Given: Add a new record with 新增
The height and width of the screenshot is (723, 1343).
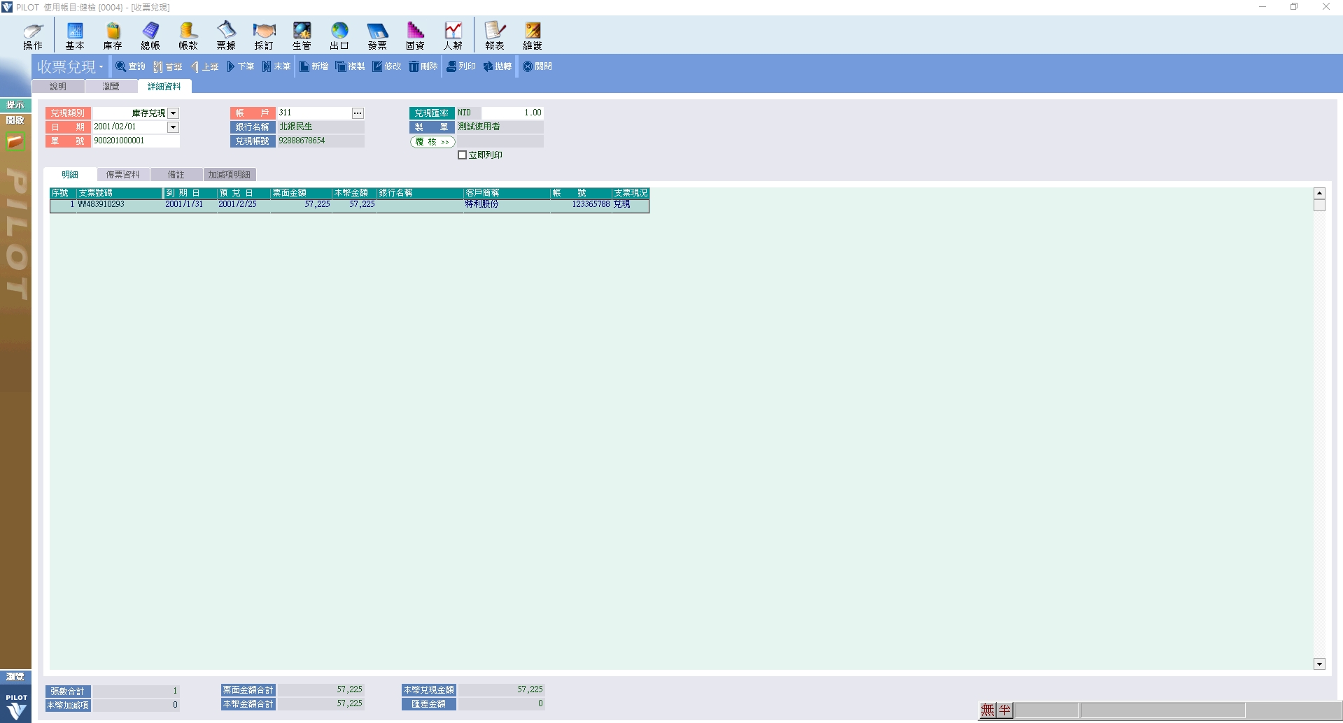Looking at the screenshot, I should pyautogui.click(x=314, y=66).
